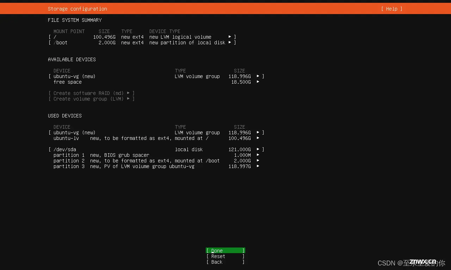Select the free space row
Image resolution: width=451 pixels, height=270 pixels.
click(156, 82)
